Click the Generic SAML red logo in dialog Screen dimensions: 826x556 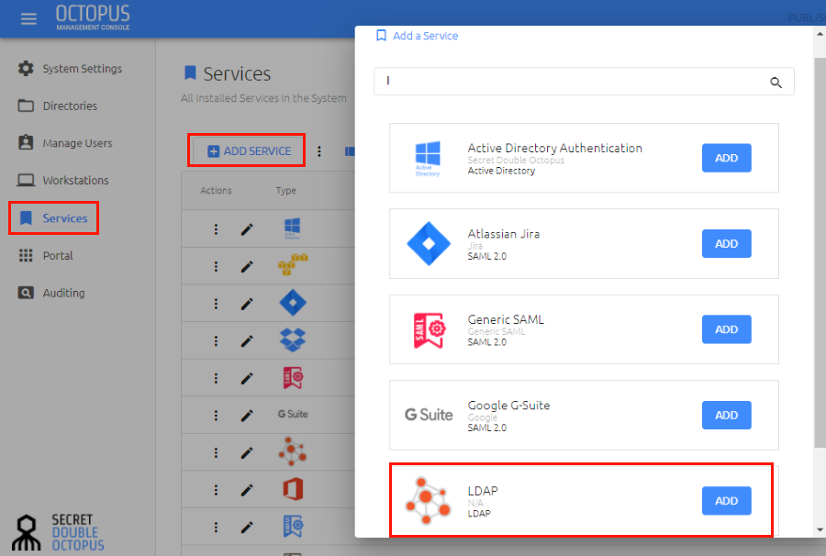[429, 329]
